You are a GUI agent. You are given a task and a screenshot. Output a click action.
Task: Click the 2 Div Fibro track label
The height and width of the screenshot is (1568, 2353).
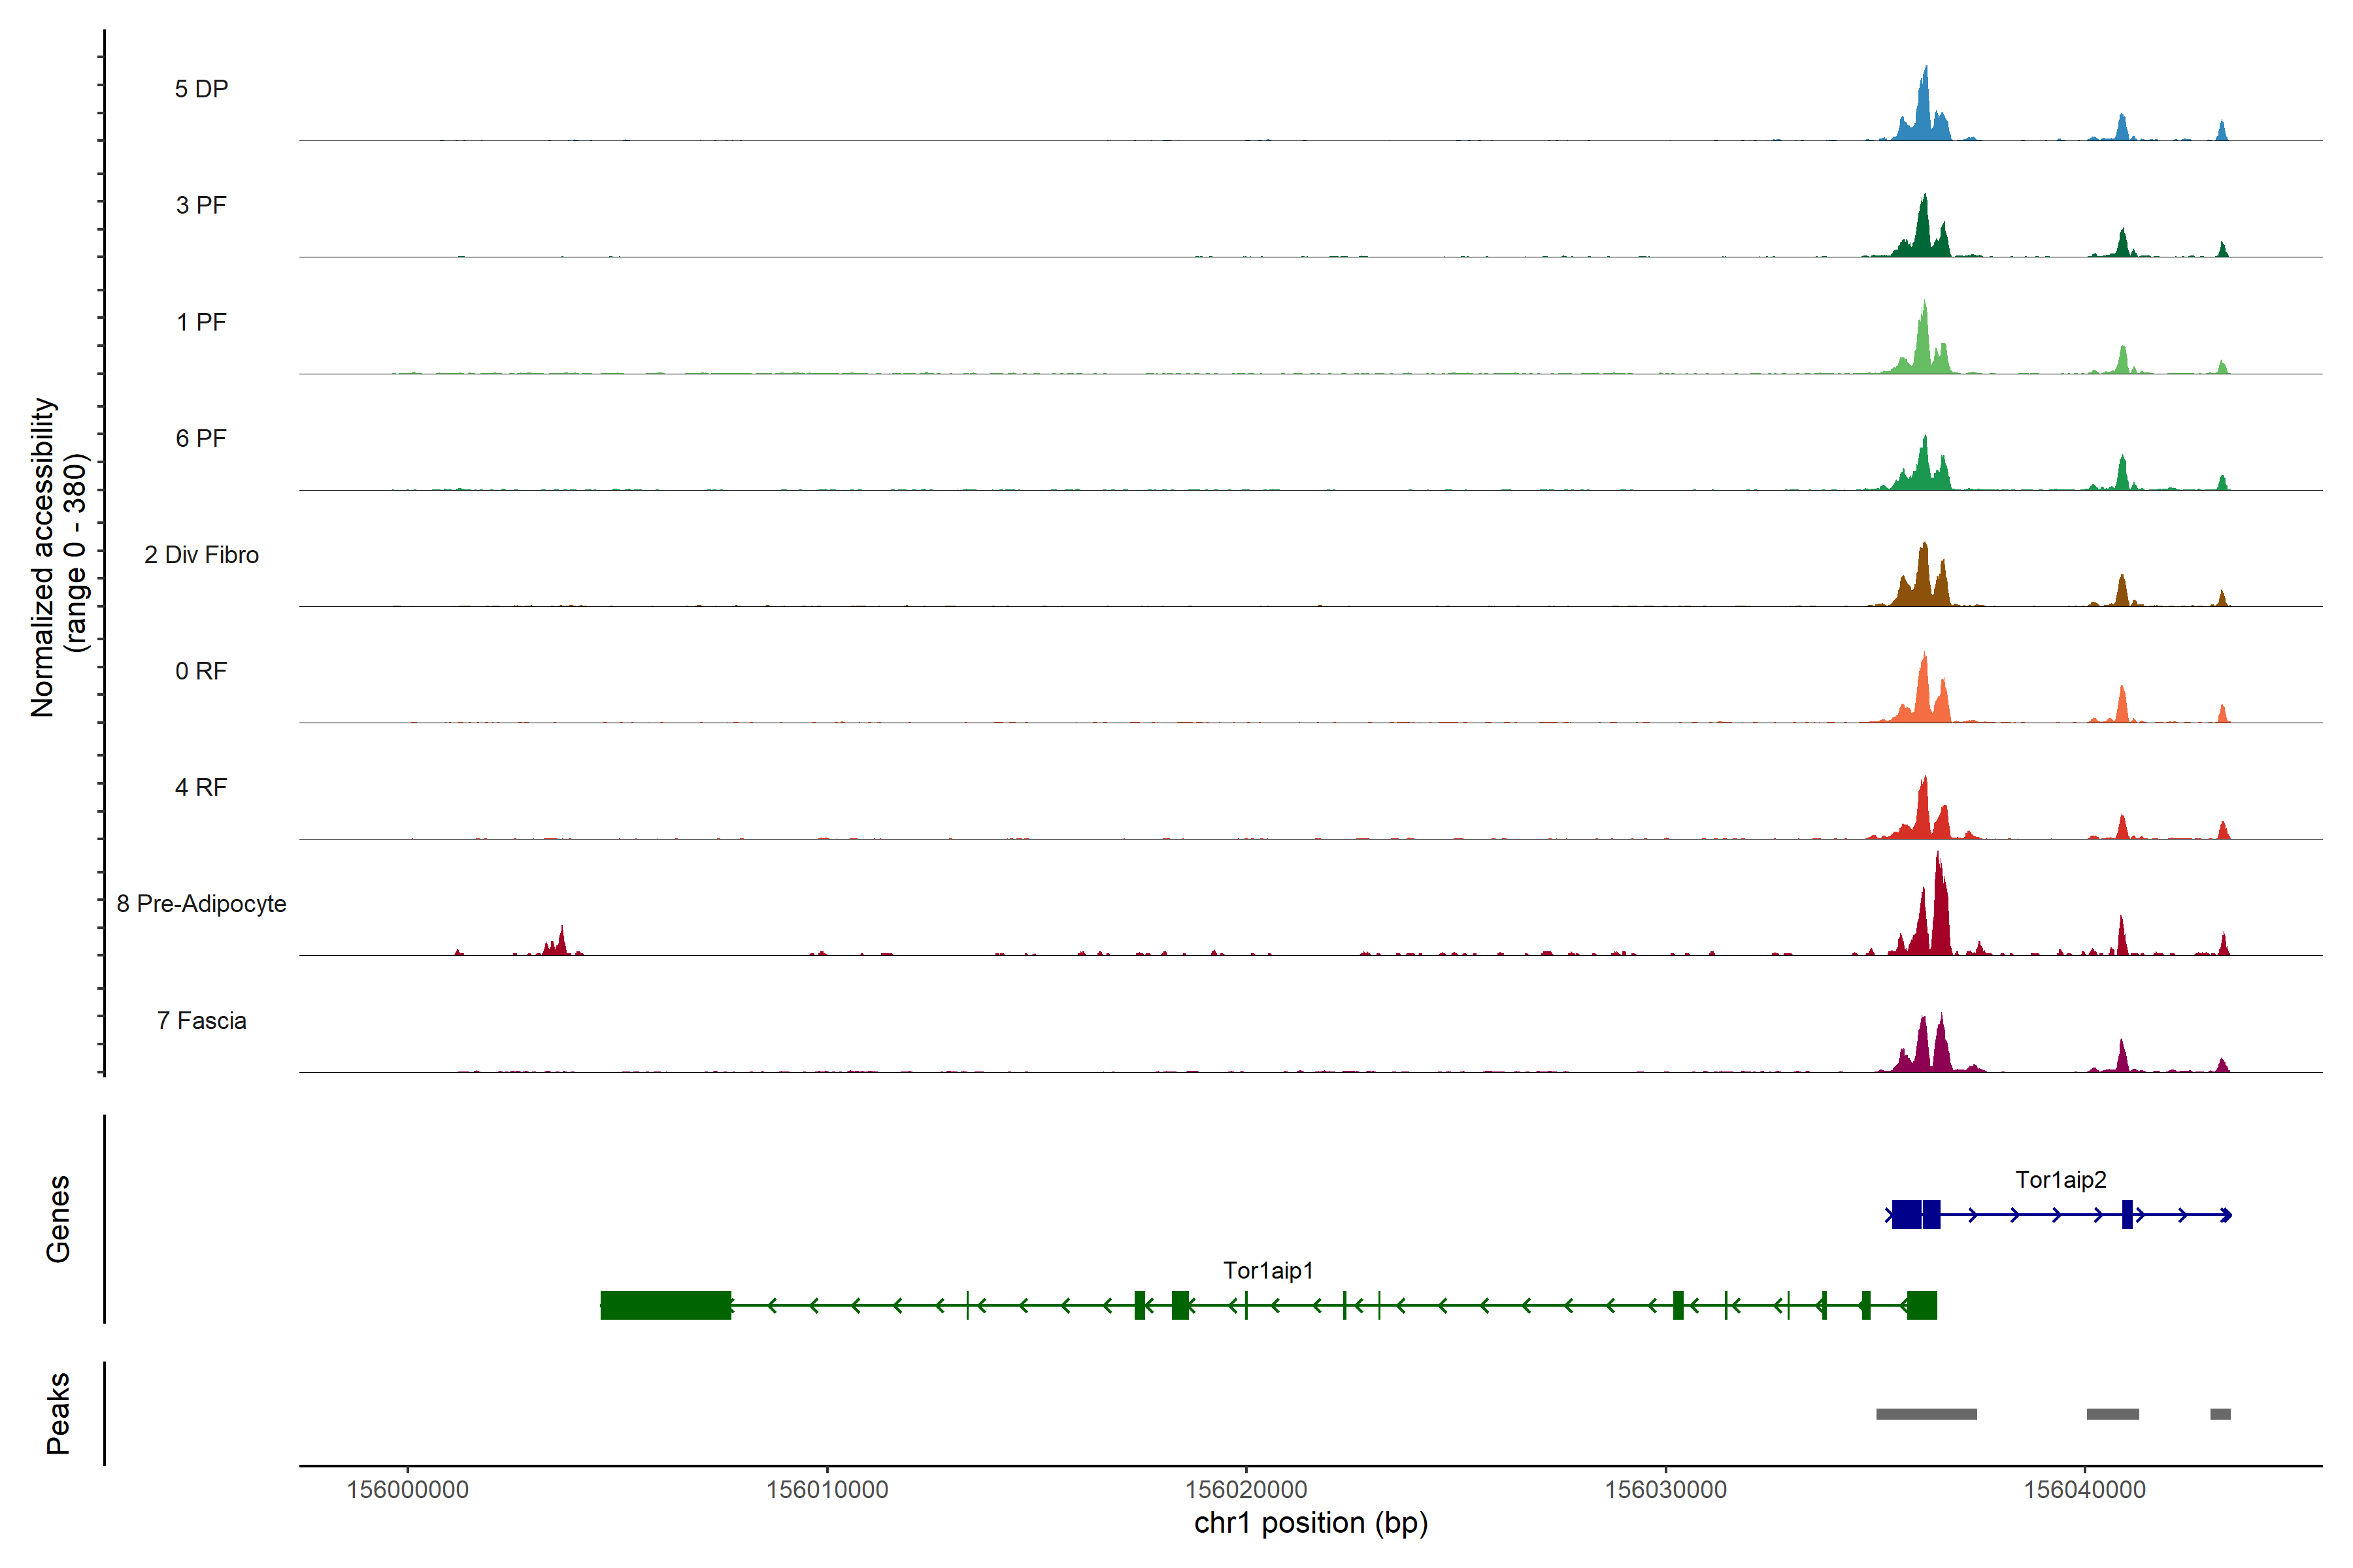pyautogui.click(x=201, y=555)
